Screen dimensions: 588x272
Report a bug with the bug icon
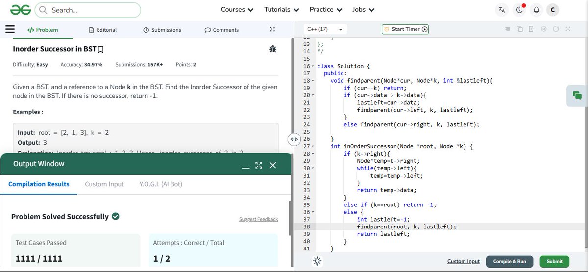(x=273, y=49)
